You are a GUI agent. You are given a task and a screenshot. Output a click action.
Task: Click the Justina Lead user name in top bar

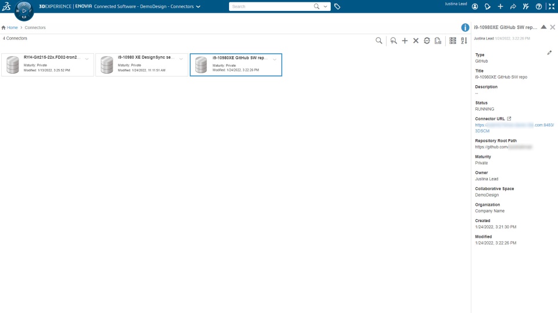point(456,4)
